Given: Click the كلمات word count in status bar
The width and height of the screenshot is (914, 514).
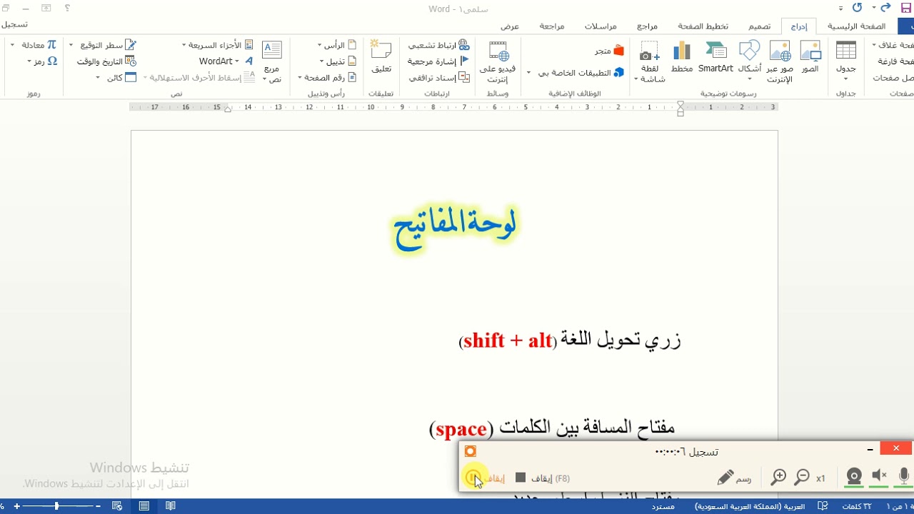Looking at the screenshot, I should point(856,506).
